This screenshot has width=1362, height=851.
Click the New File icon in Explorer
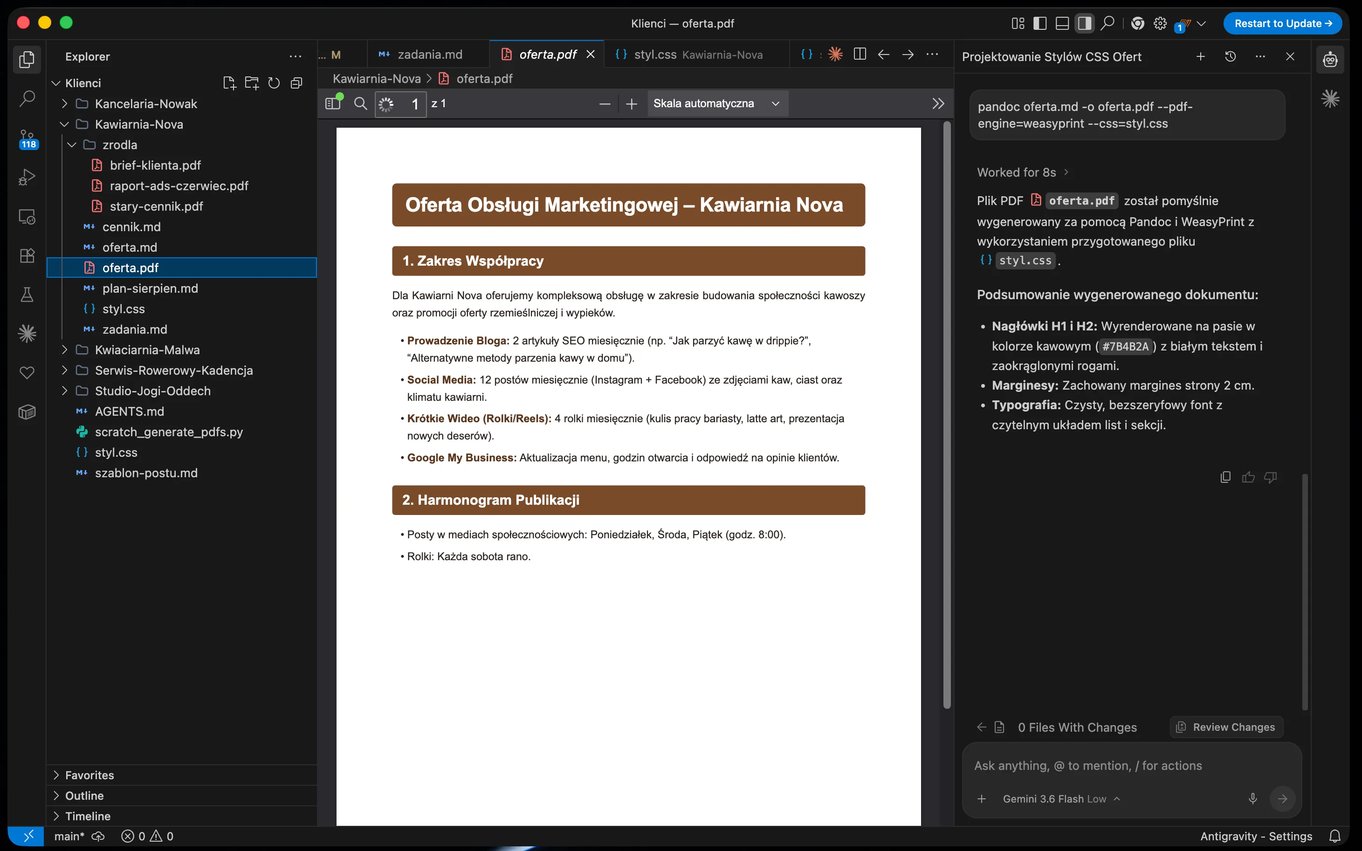tap(229, 83)
